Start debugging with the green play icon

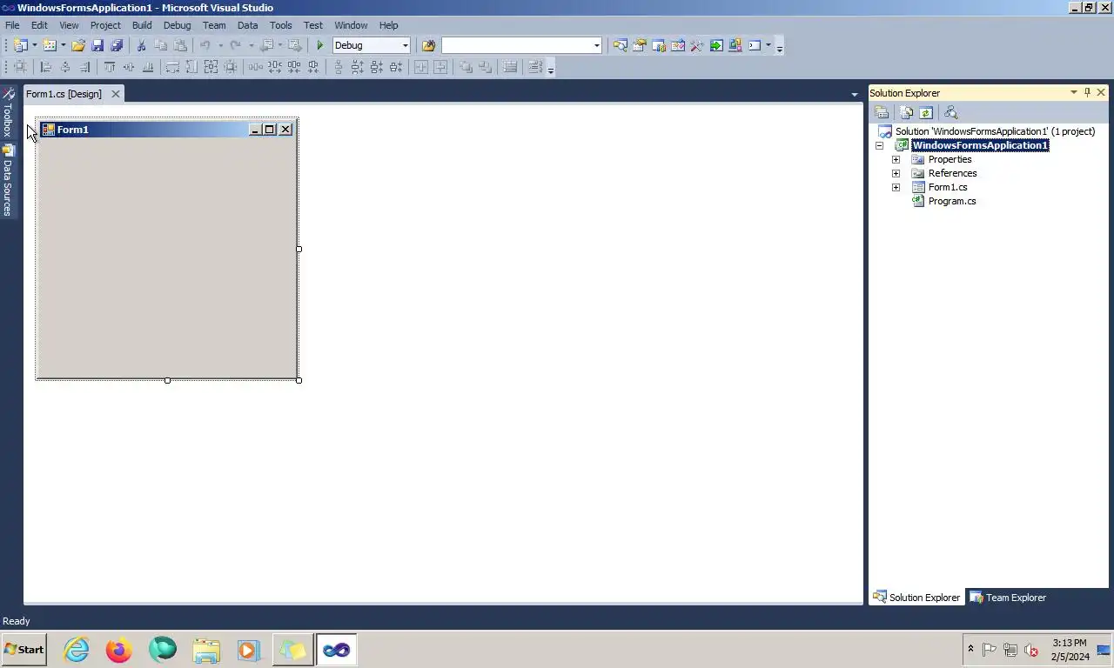[x=319, y=45]
